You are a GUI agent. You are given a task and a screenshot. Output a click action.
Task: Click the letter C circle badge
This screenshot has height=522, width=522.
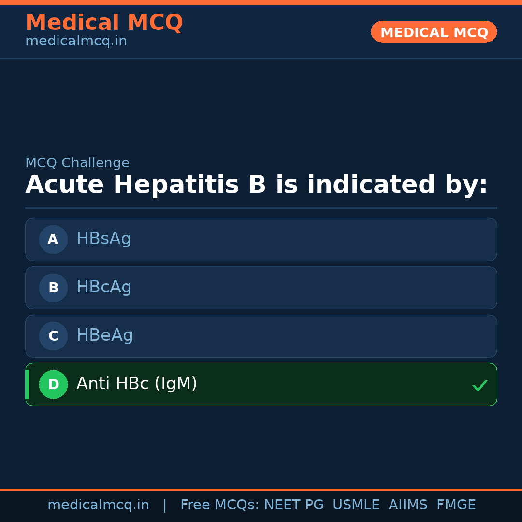(x=53, y=336)
